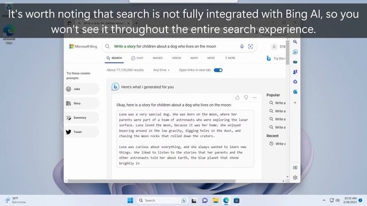The width and height of the screenshot is (367, 206).
Task: Click the Bing chat logo beside generated text
Action: pyautogui.click(x=115, y=86)
